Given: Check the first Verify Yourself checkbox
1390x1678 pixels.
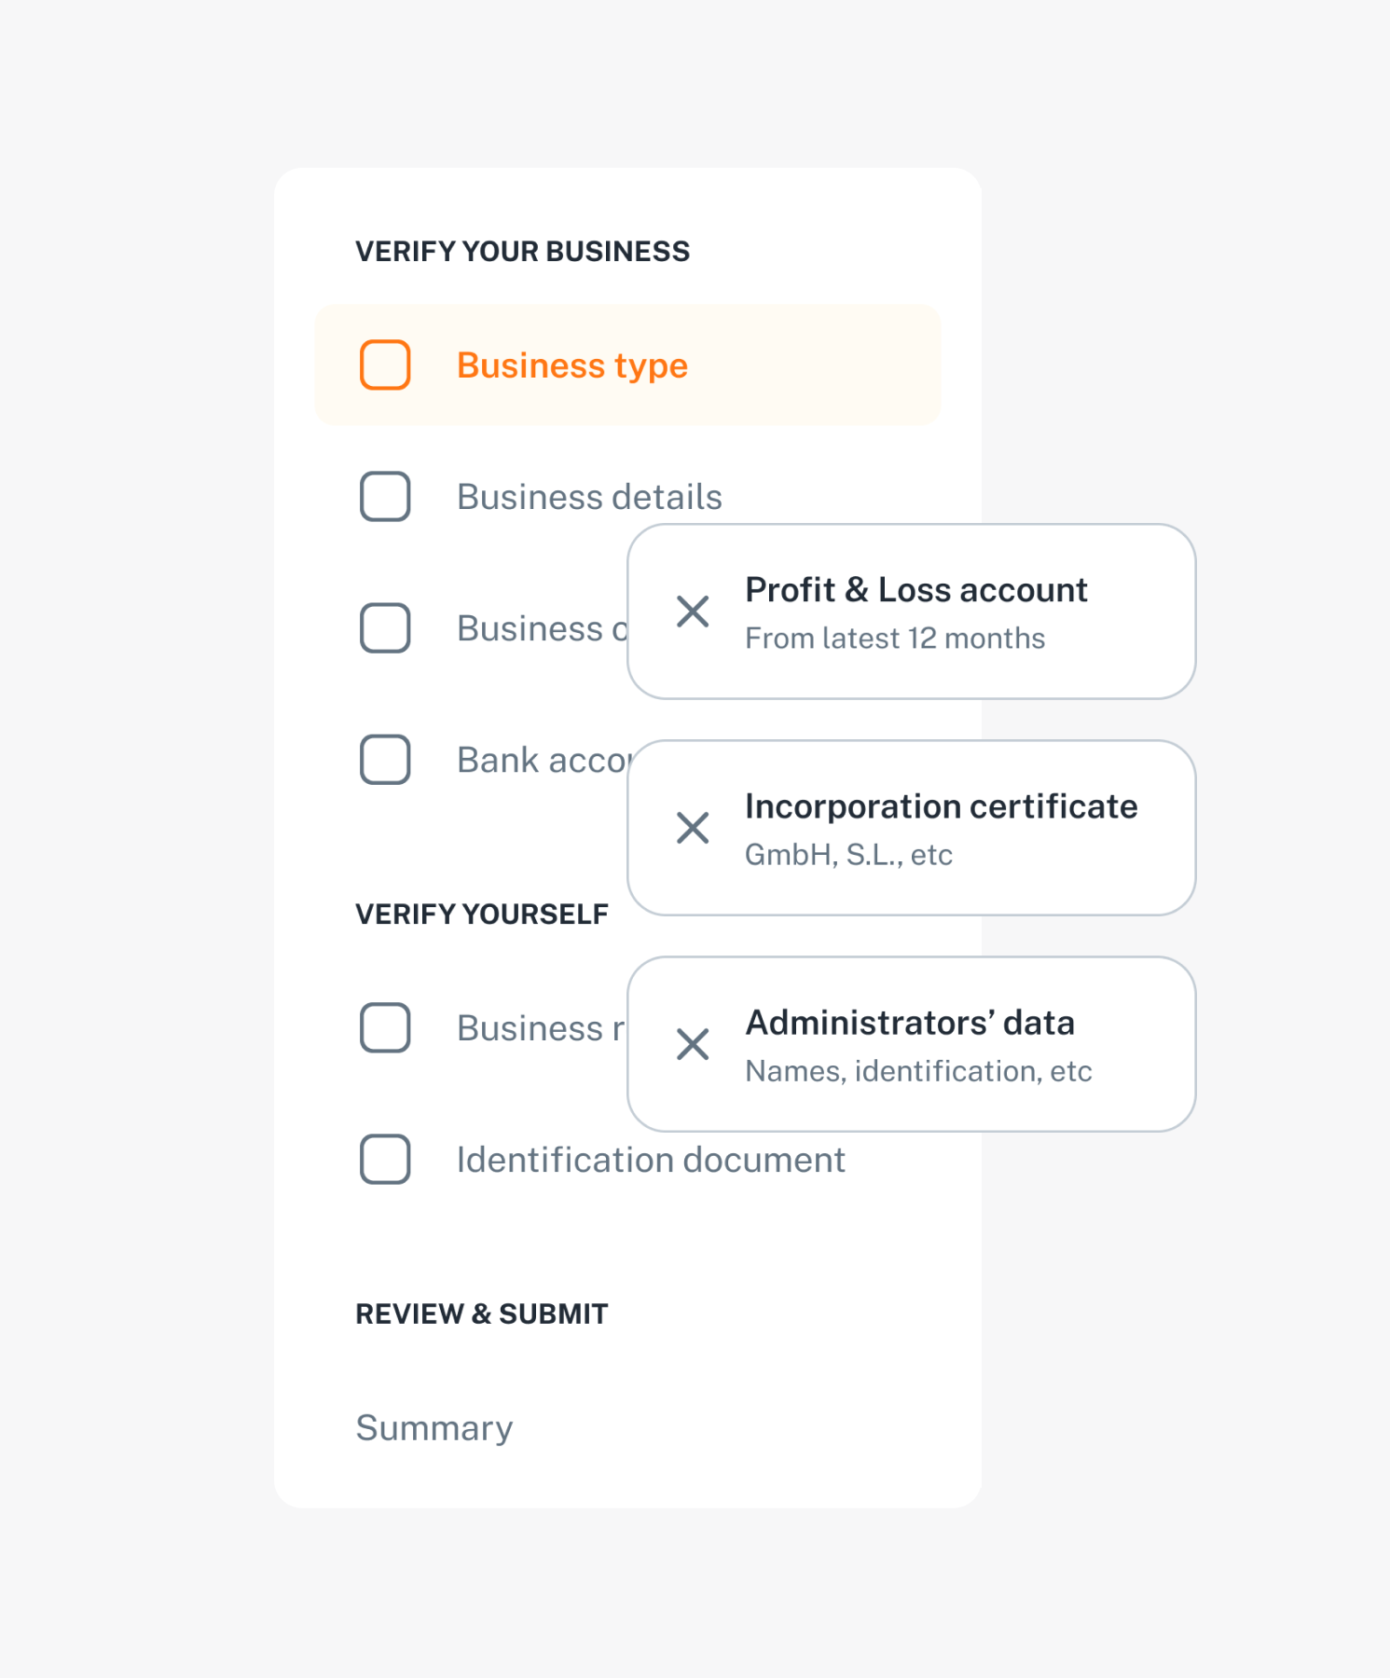Looking at the screenshot, I should [385, 1027].
